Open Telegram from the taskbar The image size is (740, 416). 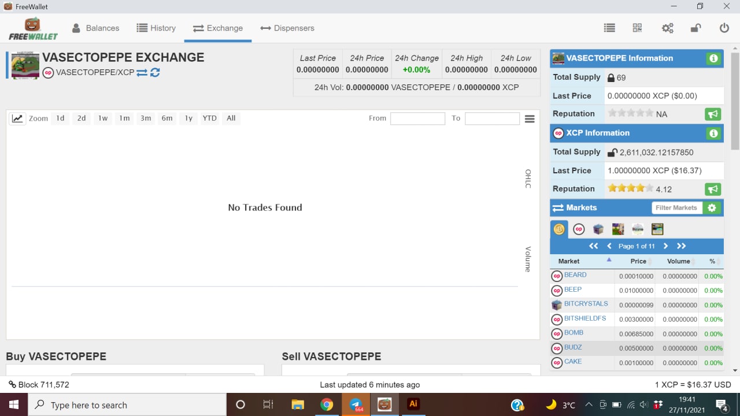click(x=356, y=404)
